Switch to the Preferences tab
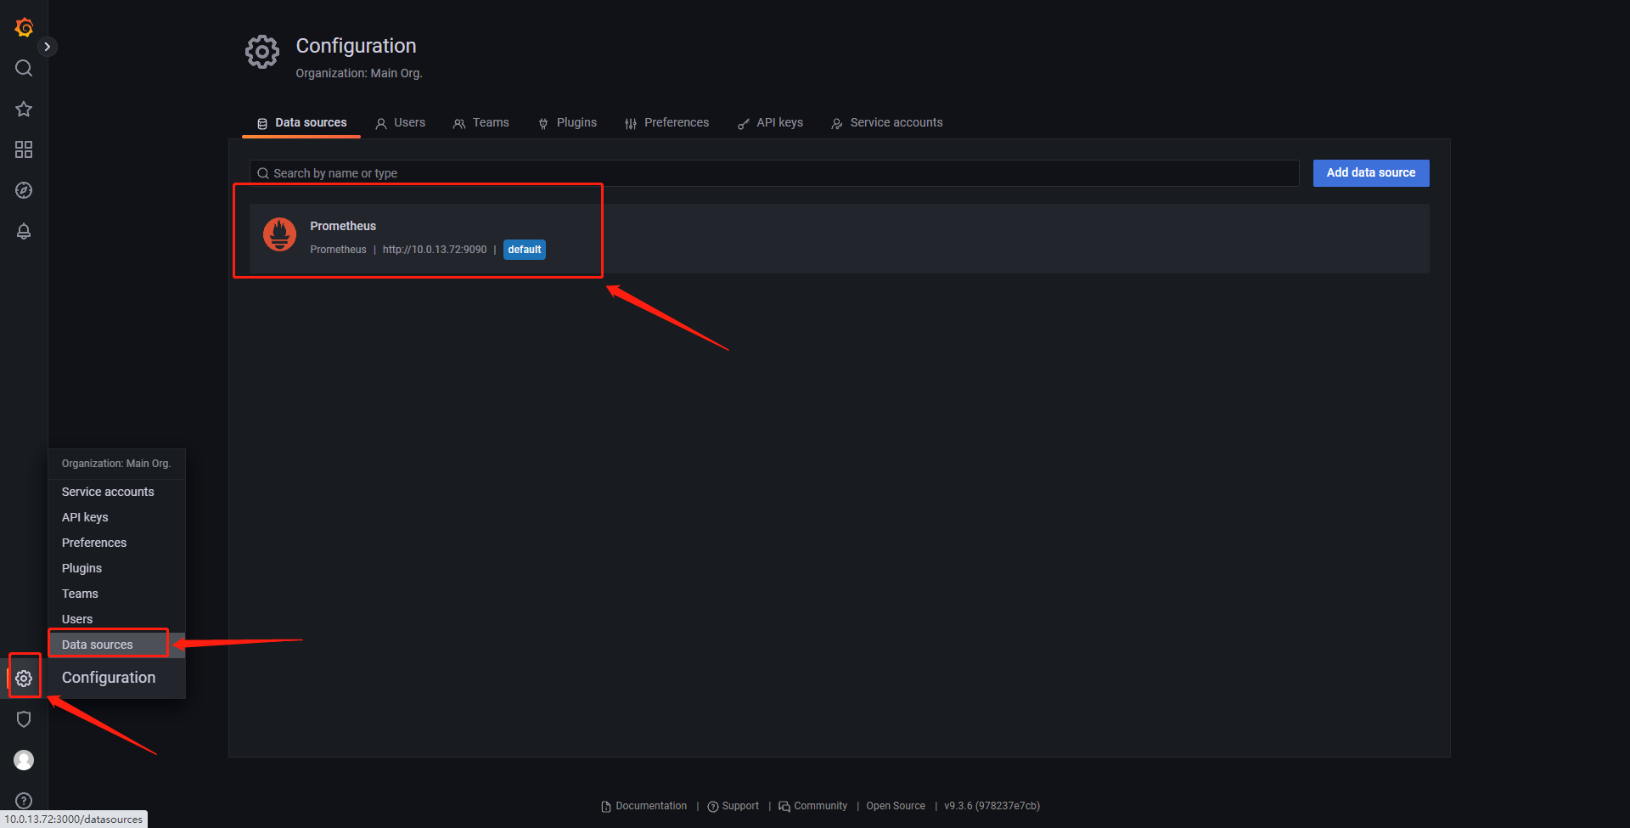The width and height of the screenshot is (1630, 828). click(666, 123)
